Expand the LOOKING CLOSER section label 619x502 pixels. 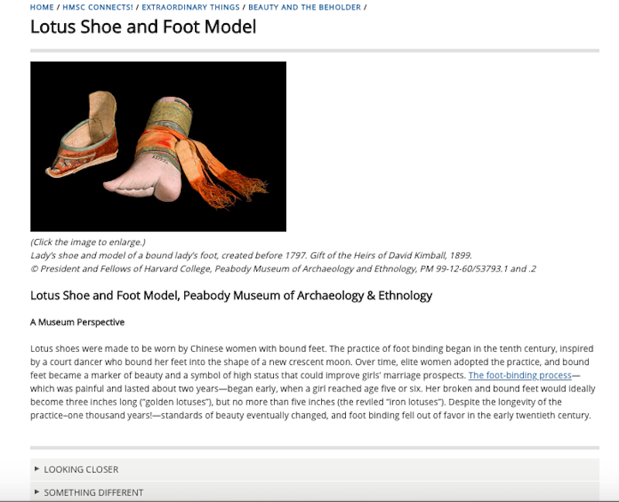(81, 470)
